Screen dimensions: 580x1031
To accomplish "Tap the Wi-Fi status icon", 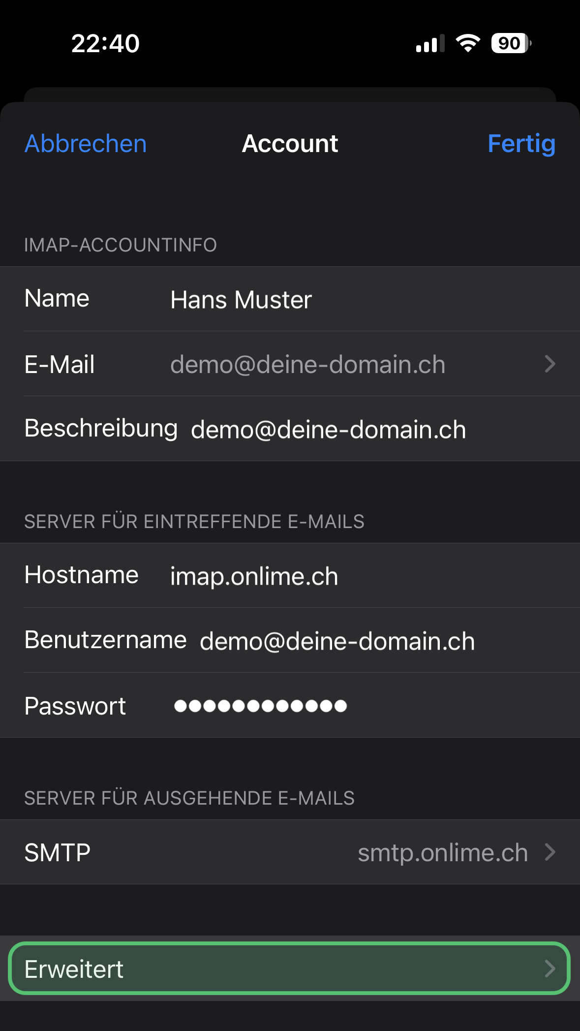I will coord(468,43).
